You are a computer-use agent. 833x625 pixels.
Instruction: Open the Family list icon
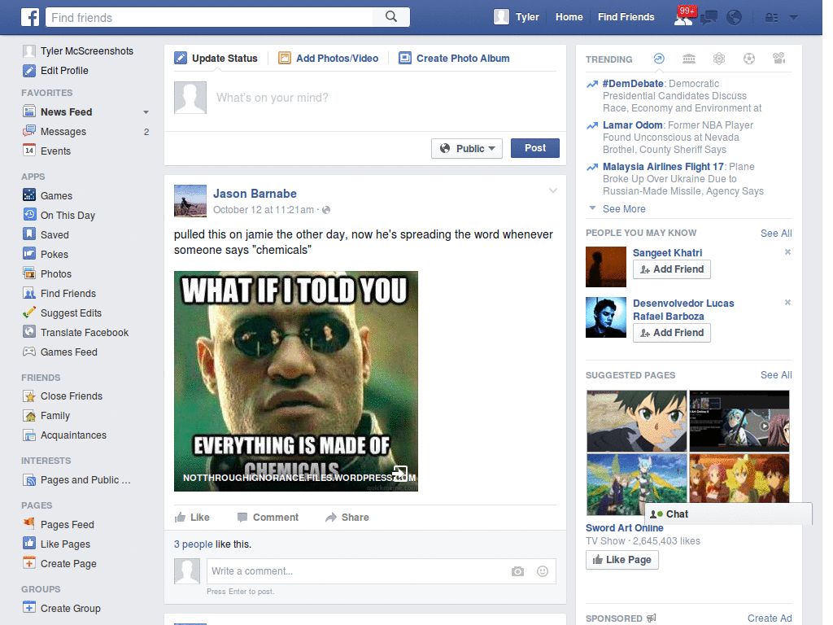[x=29, y=416]
